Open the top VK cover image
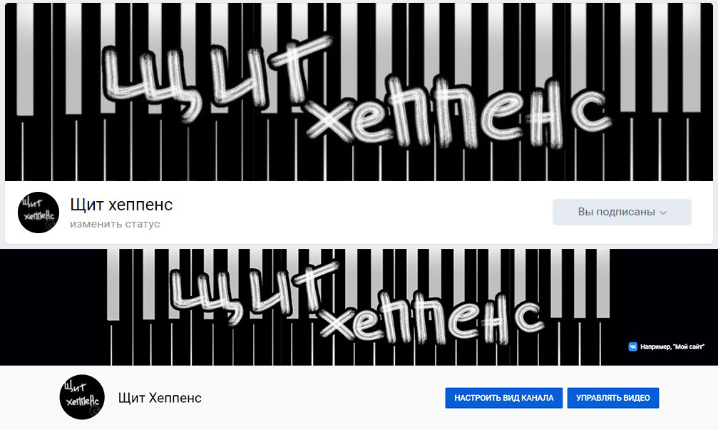 [x=359, y=91]
